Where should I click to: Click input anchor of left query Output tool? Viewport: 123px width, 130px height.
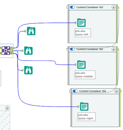tap(76, 23)
